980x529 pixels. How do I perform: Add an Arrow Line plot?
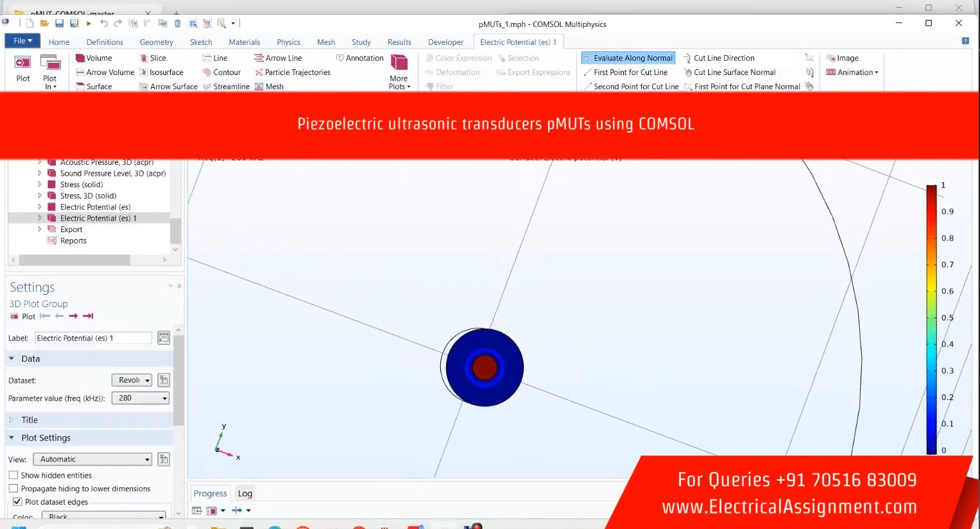click(278, 58)
